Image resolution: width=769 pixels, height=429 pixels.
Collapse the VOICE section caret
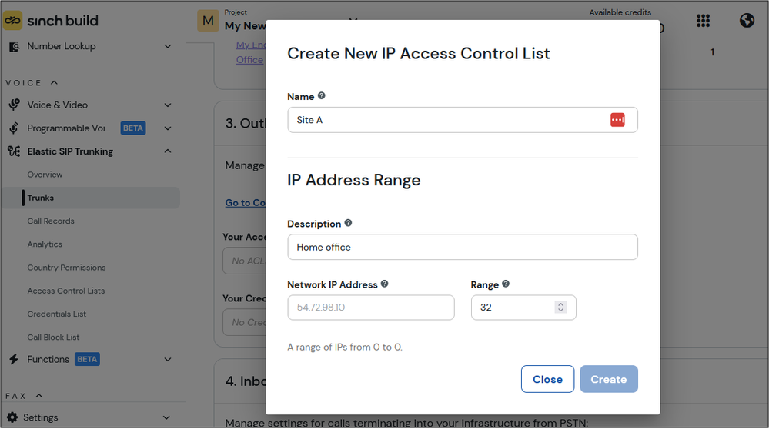[54, 83]
